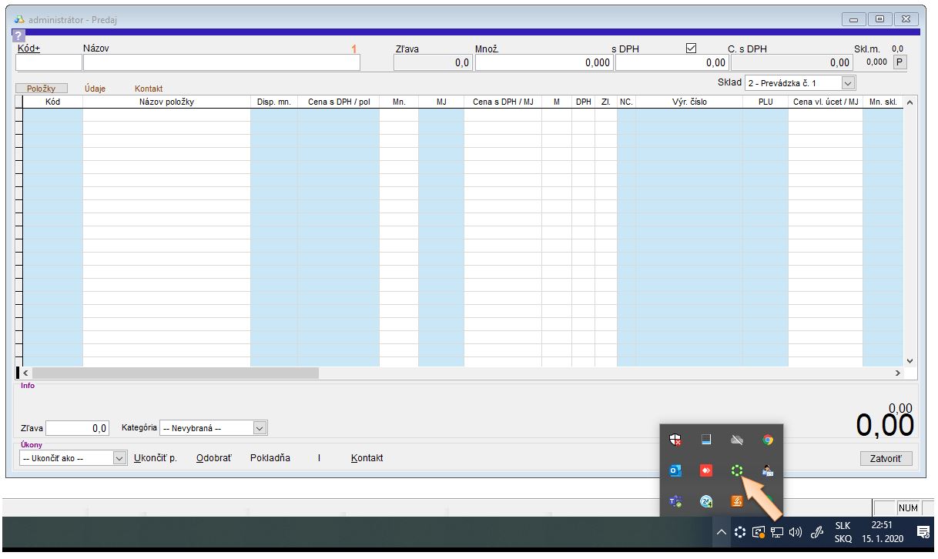The width and height of the screenshot is (938, 559).
Task: Open the Microsoft Teams tray icon
Action: click(675, 501)
